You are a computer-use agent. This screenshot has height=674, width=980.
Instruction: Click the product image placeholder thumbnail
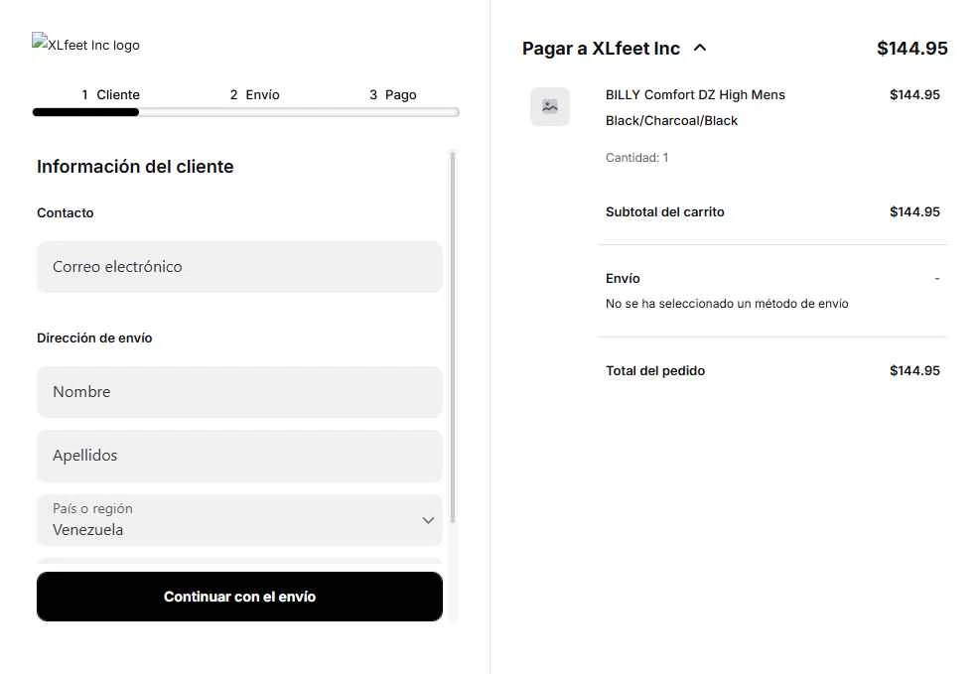550,106
